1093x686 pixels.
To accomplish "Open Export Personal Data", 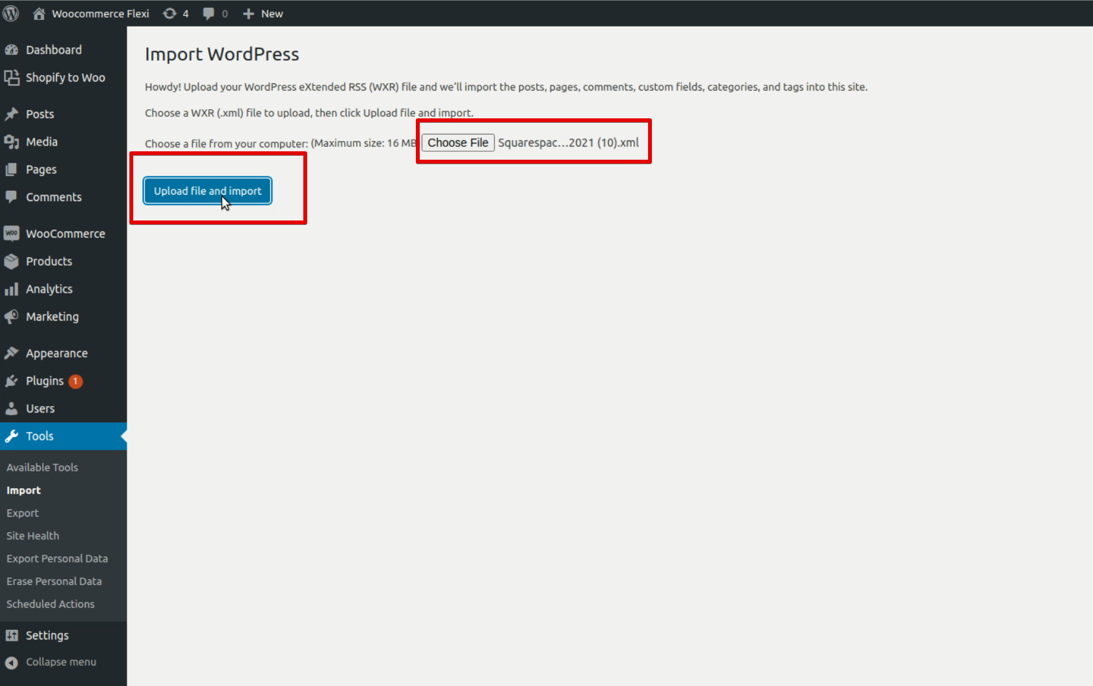I will coord(57,558).
